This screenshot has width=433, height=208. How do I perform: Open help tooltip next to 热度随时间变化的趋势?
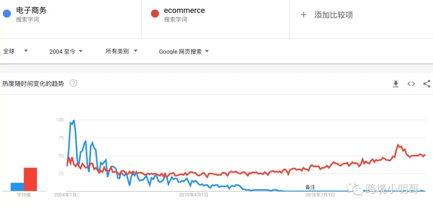(73, 83)
